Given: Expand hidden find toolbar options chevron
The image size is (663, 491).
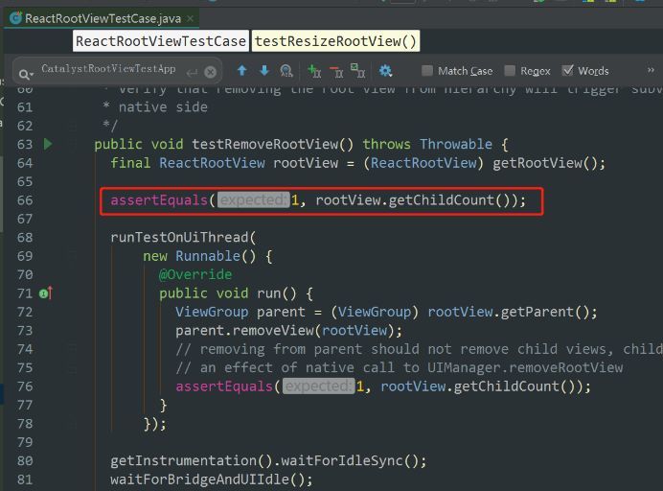Looking at the screenshot, I should coord(651,70).
